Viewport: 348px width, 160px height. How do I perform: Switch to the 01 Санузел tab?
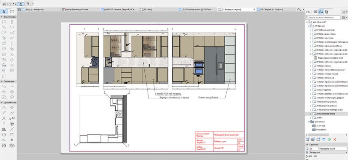[276, 9]
